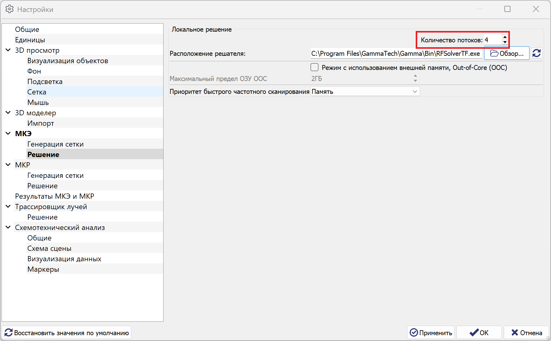Screen dimensions: 551x341
Task: Select Общие at the top of the tree
Action: pos(27,29)
